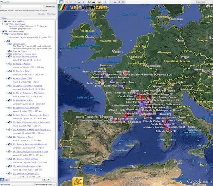Toggle sunlight across the landscape icon

point(94,2)
